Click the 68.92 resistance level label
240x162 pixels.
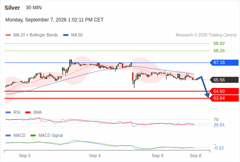tap(219, 43)
